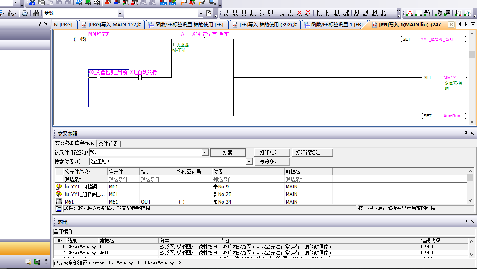Pin the 交叉参照 panel
477x269 pixels.
[466, 133]
